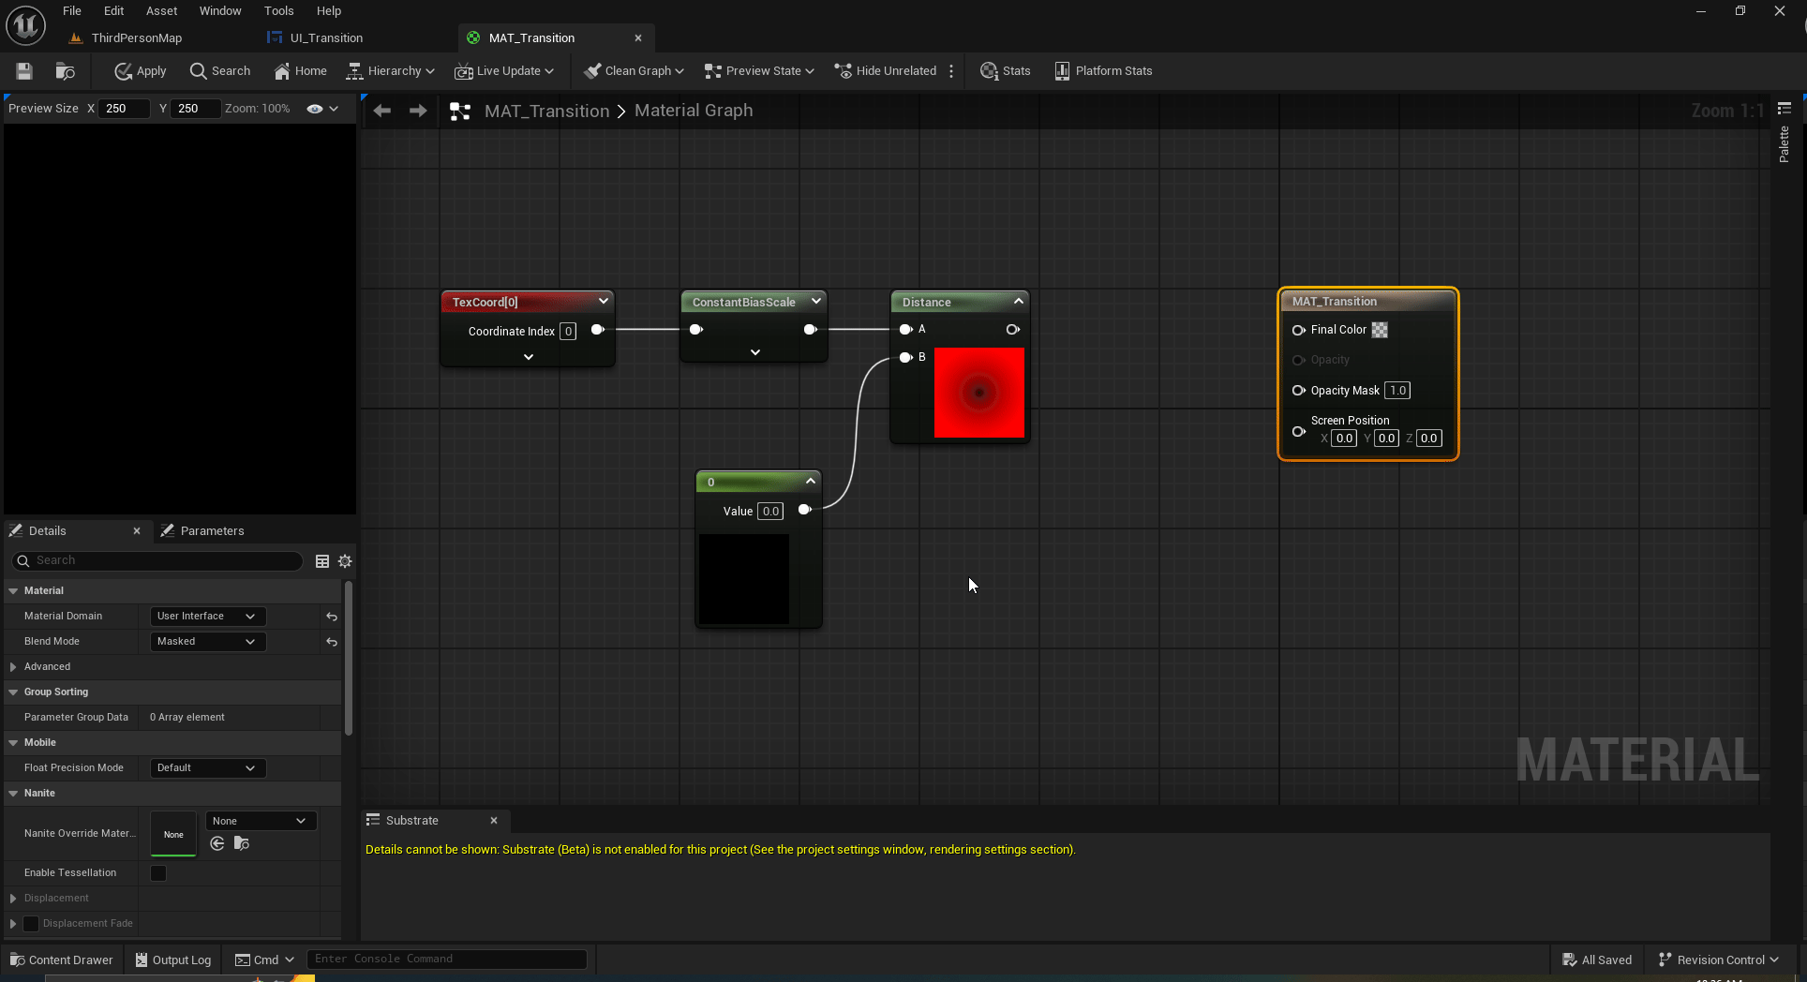
Task: Toggle preview viewport eye visibility
Action: [x=315, y=109]
